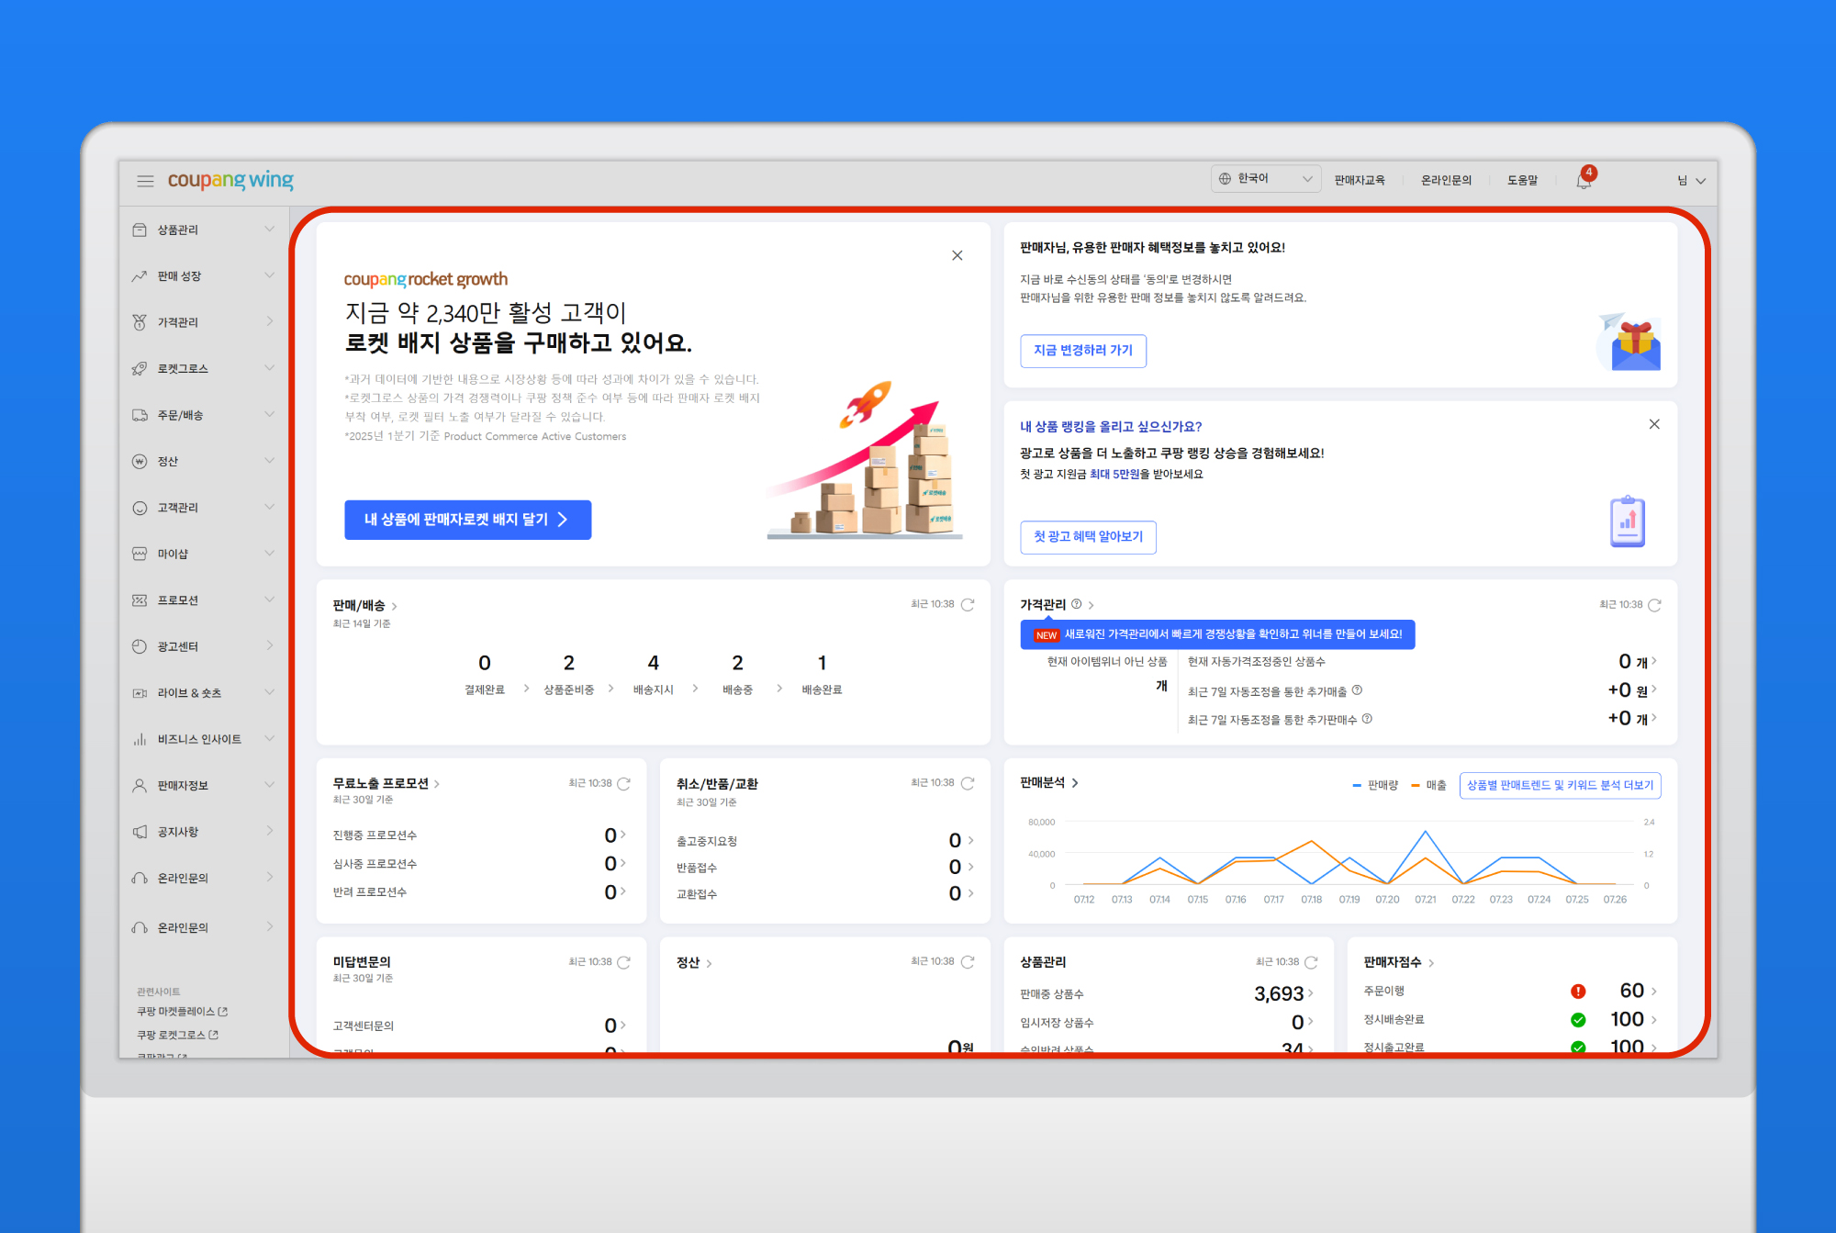Expand the 상품관리 sidebar menu
This screenshot has width=1836, height=1233.
click(269, 229)
